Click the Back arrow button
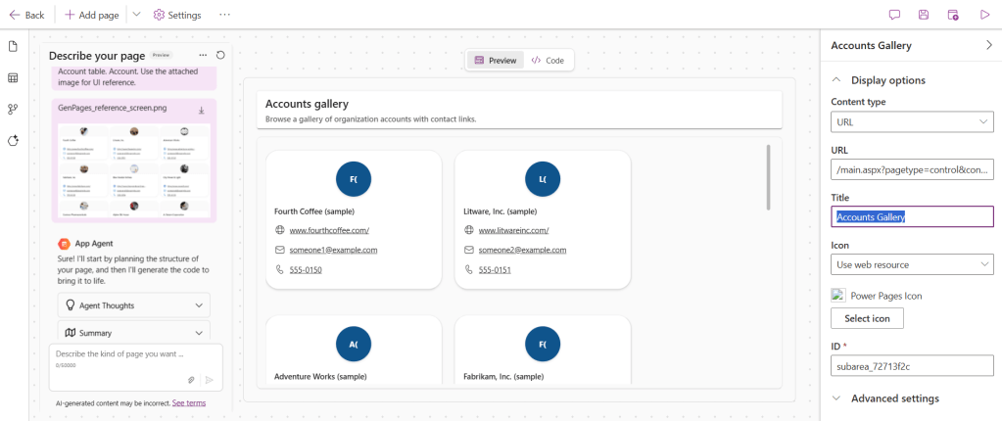 26,15
